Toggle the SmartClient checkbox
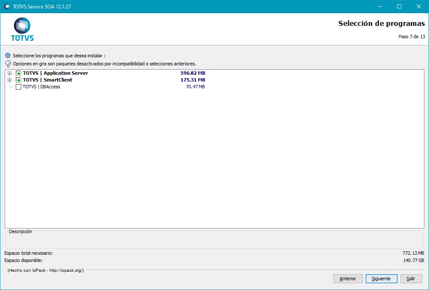The height and width of the screenshot is (290, 429). point(18,80)
